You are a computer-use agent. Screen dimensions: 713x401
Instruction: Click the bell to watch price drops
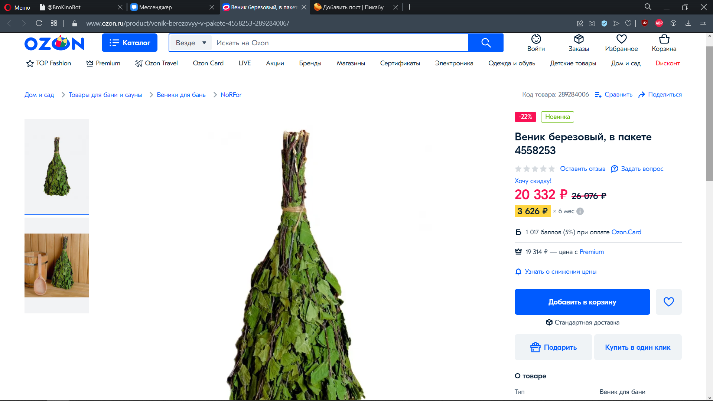[518, 272]
